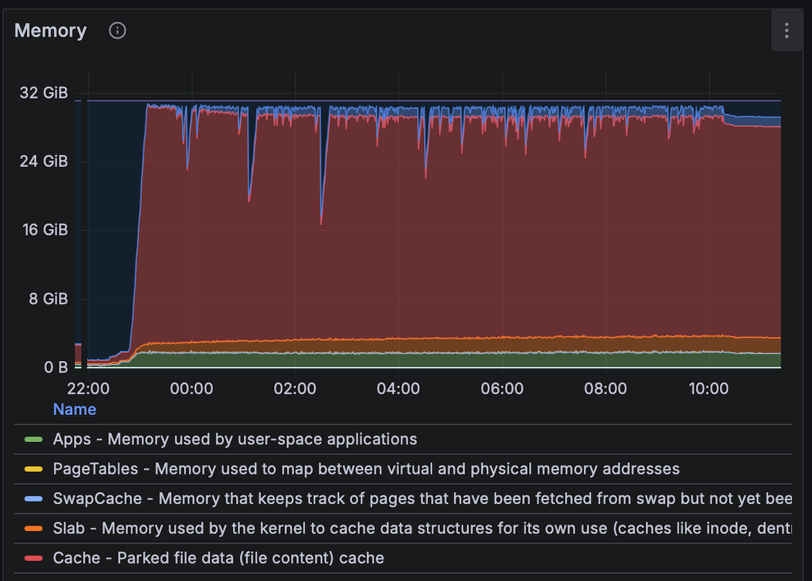Toggle the PageTables series legend label
The image size is (812, 581).
click(x=366, y=469)
